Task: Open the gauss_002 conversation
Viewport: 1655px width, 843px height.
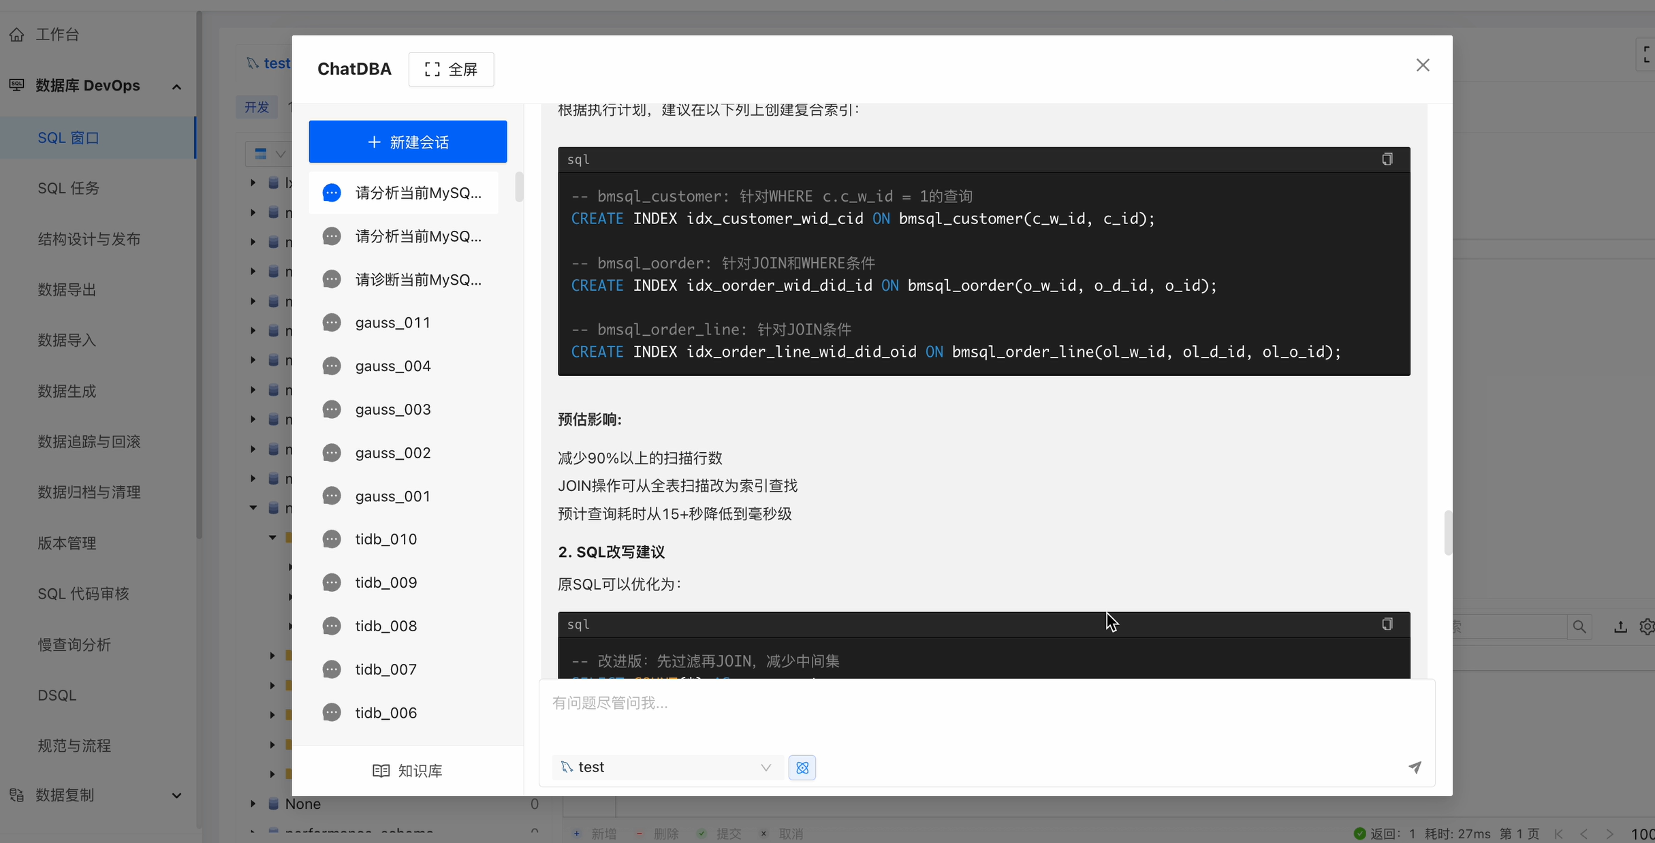Action: click(403, 453)
